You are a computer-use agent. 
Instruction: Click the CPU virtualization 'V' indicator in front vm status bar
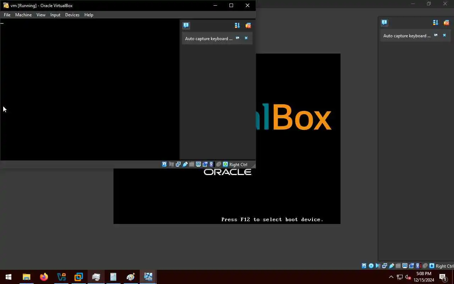[211, 164]
